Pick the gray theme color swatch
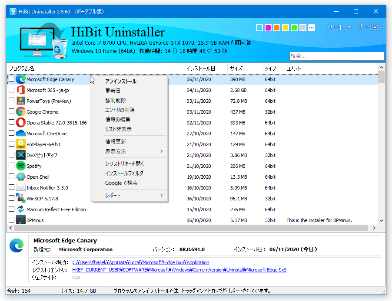This screenshot has width=392, height=301. [303, 28]
